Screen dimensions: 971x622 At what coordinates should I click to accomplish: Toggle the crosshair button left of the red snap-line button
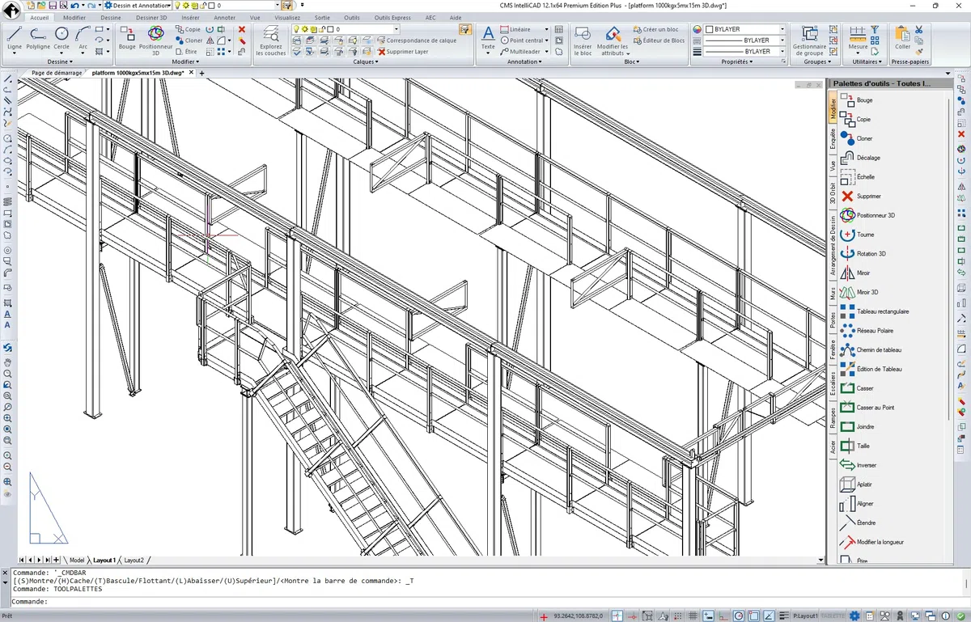[x=617, y=616]
